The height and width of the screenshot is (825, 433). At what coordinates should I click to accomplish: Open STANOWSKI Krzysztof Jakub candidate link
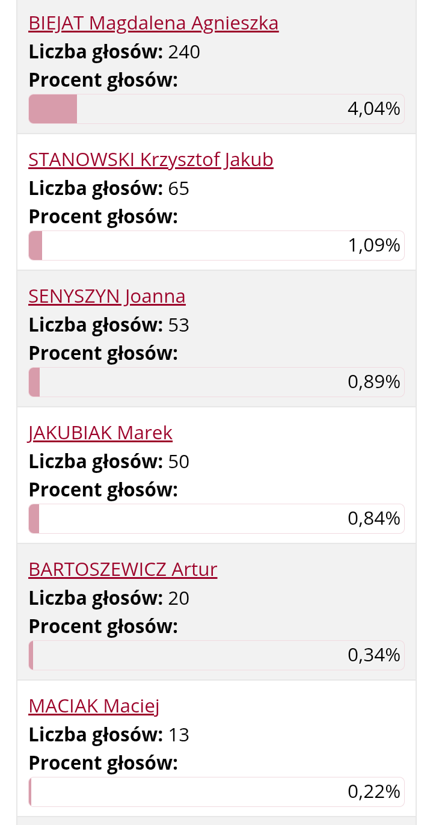pyautogui.click(x=151, y=160)
